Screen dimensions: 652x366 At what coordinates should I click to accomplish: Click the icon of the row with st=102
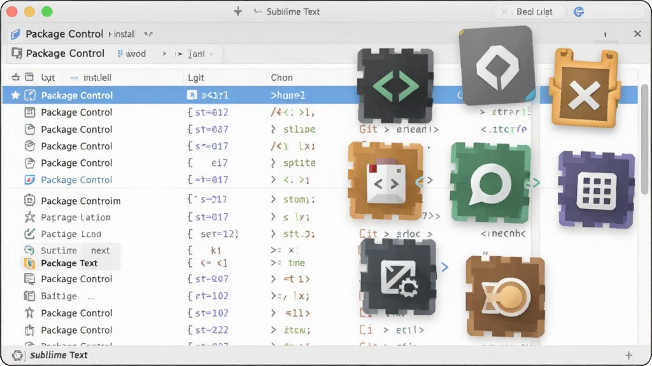pos(29,313)
